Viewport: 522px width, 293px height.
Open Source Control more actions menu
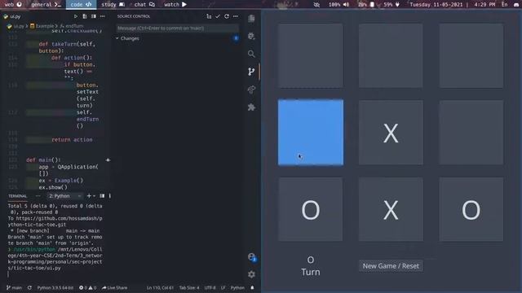pyautogui.click(x=236, y=16)
